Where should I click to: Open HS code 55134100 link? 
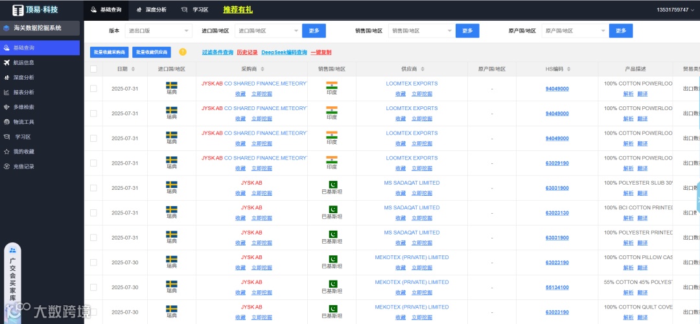tap(557, 288)
